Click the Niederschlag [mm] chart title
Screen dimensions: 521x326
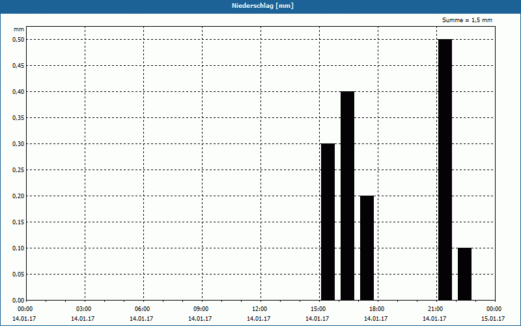point(262,6)
